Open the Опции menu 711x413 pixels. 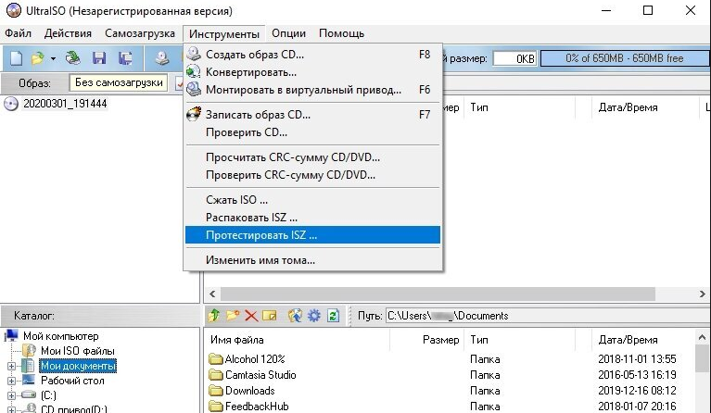pos(289,33)
